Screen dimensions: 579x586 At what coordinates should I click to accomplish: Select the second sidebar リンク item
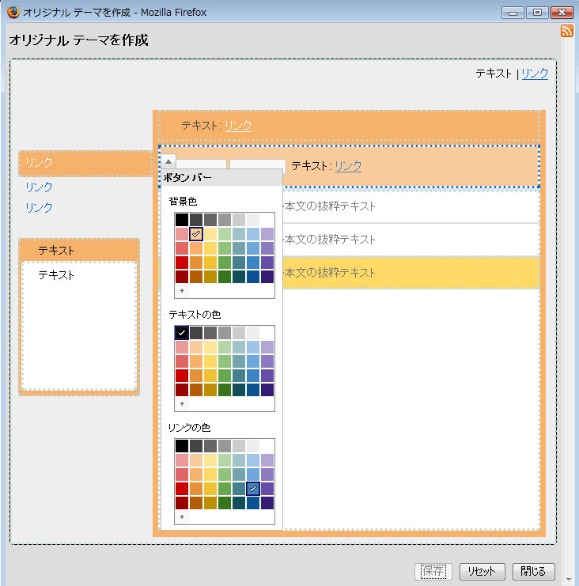click(x=39, y=187)
